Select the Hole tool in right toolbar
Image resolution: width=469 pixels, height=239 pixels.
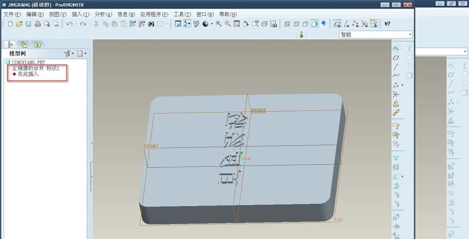[396, 158]
